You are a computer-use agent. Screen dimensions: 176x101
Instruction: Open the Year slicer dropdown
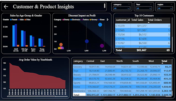coord(144,9)
